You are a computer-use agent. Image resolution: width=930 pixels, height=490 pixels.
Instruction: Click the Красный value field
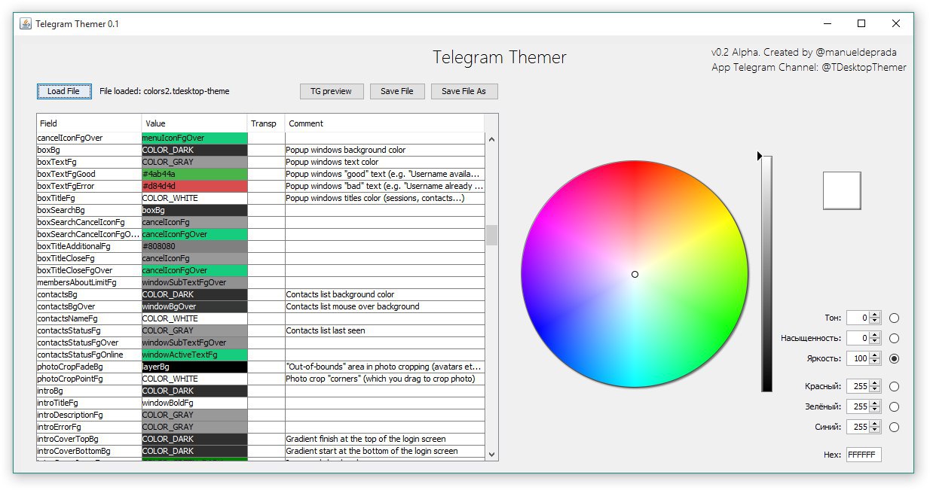858,386
